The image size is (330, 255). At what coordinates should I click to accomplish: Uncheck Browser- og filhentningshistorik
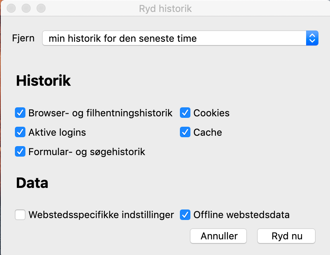[x=20, y=113]
